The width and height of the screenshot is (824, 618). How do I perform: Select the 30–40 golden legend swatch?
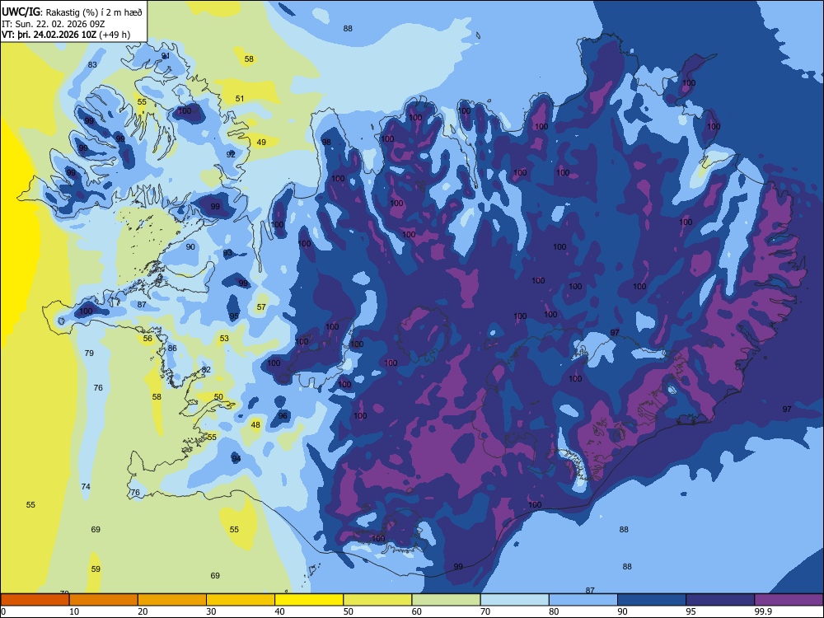[x=241, y=600]
